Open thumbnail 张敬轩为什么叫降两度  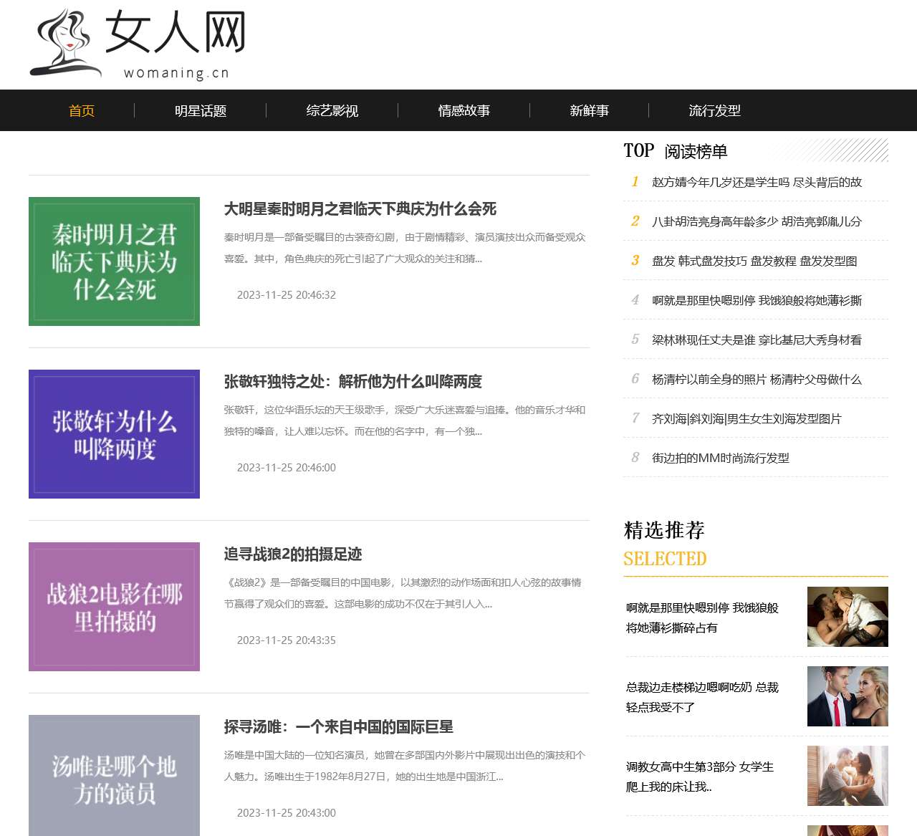coord(114,434)
